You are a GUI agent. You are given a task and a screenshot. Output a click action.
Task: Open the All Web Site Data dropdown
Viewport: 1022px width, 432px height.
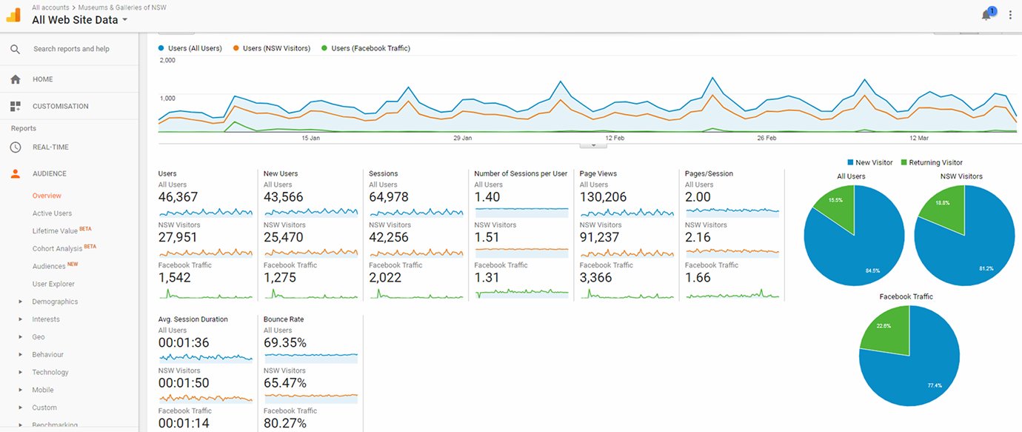pos(80,20)
